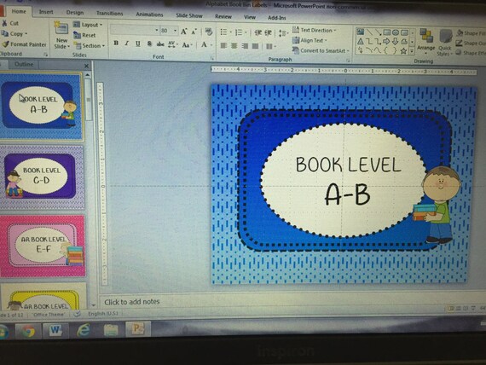Select the Format Painter brush
This screenshot has width=486, height=365.
pos(6,44)
